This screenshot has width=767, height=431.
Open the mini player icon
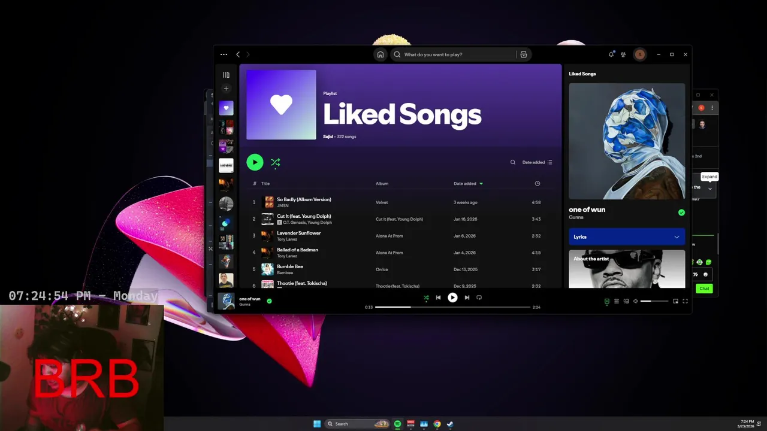tap(675, 301)
